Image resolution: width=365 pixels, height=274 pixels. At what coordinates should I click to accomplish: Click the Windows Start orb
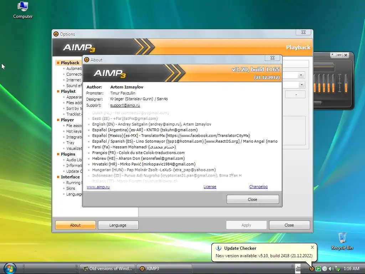(x=10, y=268)
